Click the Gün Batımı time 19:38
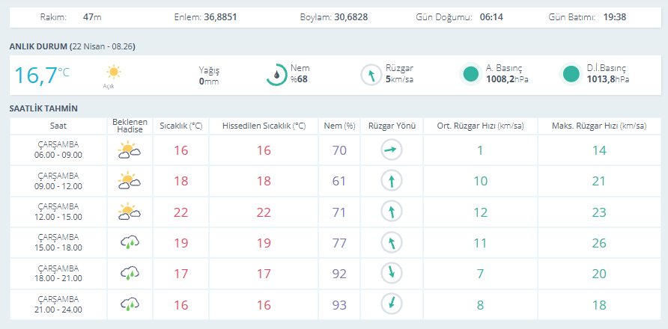The image size is (668, 329). point(614,16)
